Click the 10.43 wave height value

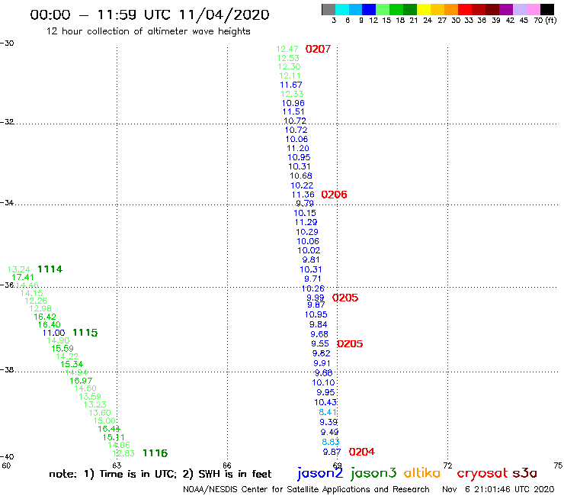[325, 402]
